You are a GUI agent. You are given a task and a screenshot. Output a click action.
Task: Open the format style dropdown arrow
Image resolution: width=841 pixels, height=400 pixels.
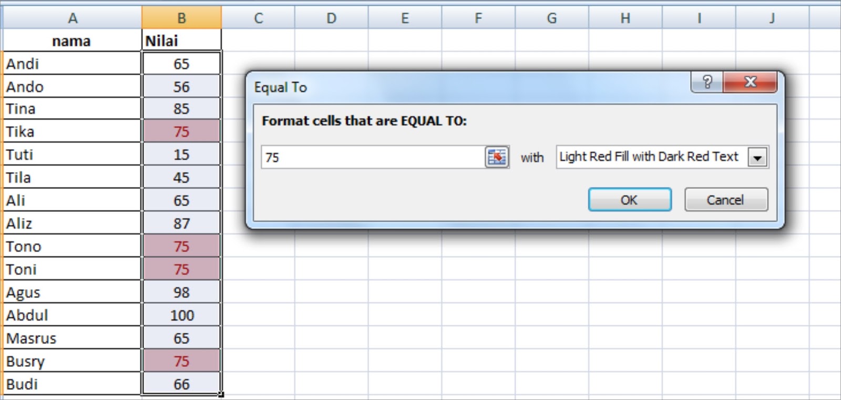[x=757, y=157]
